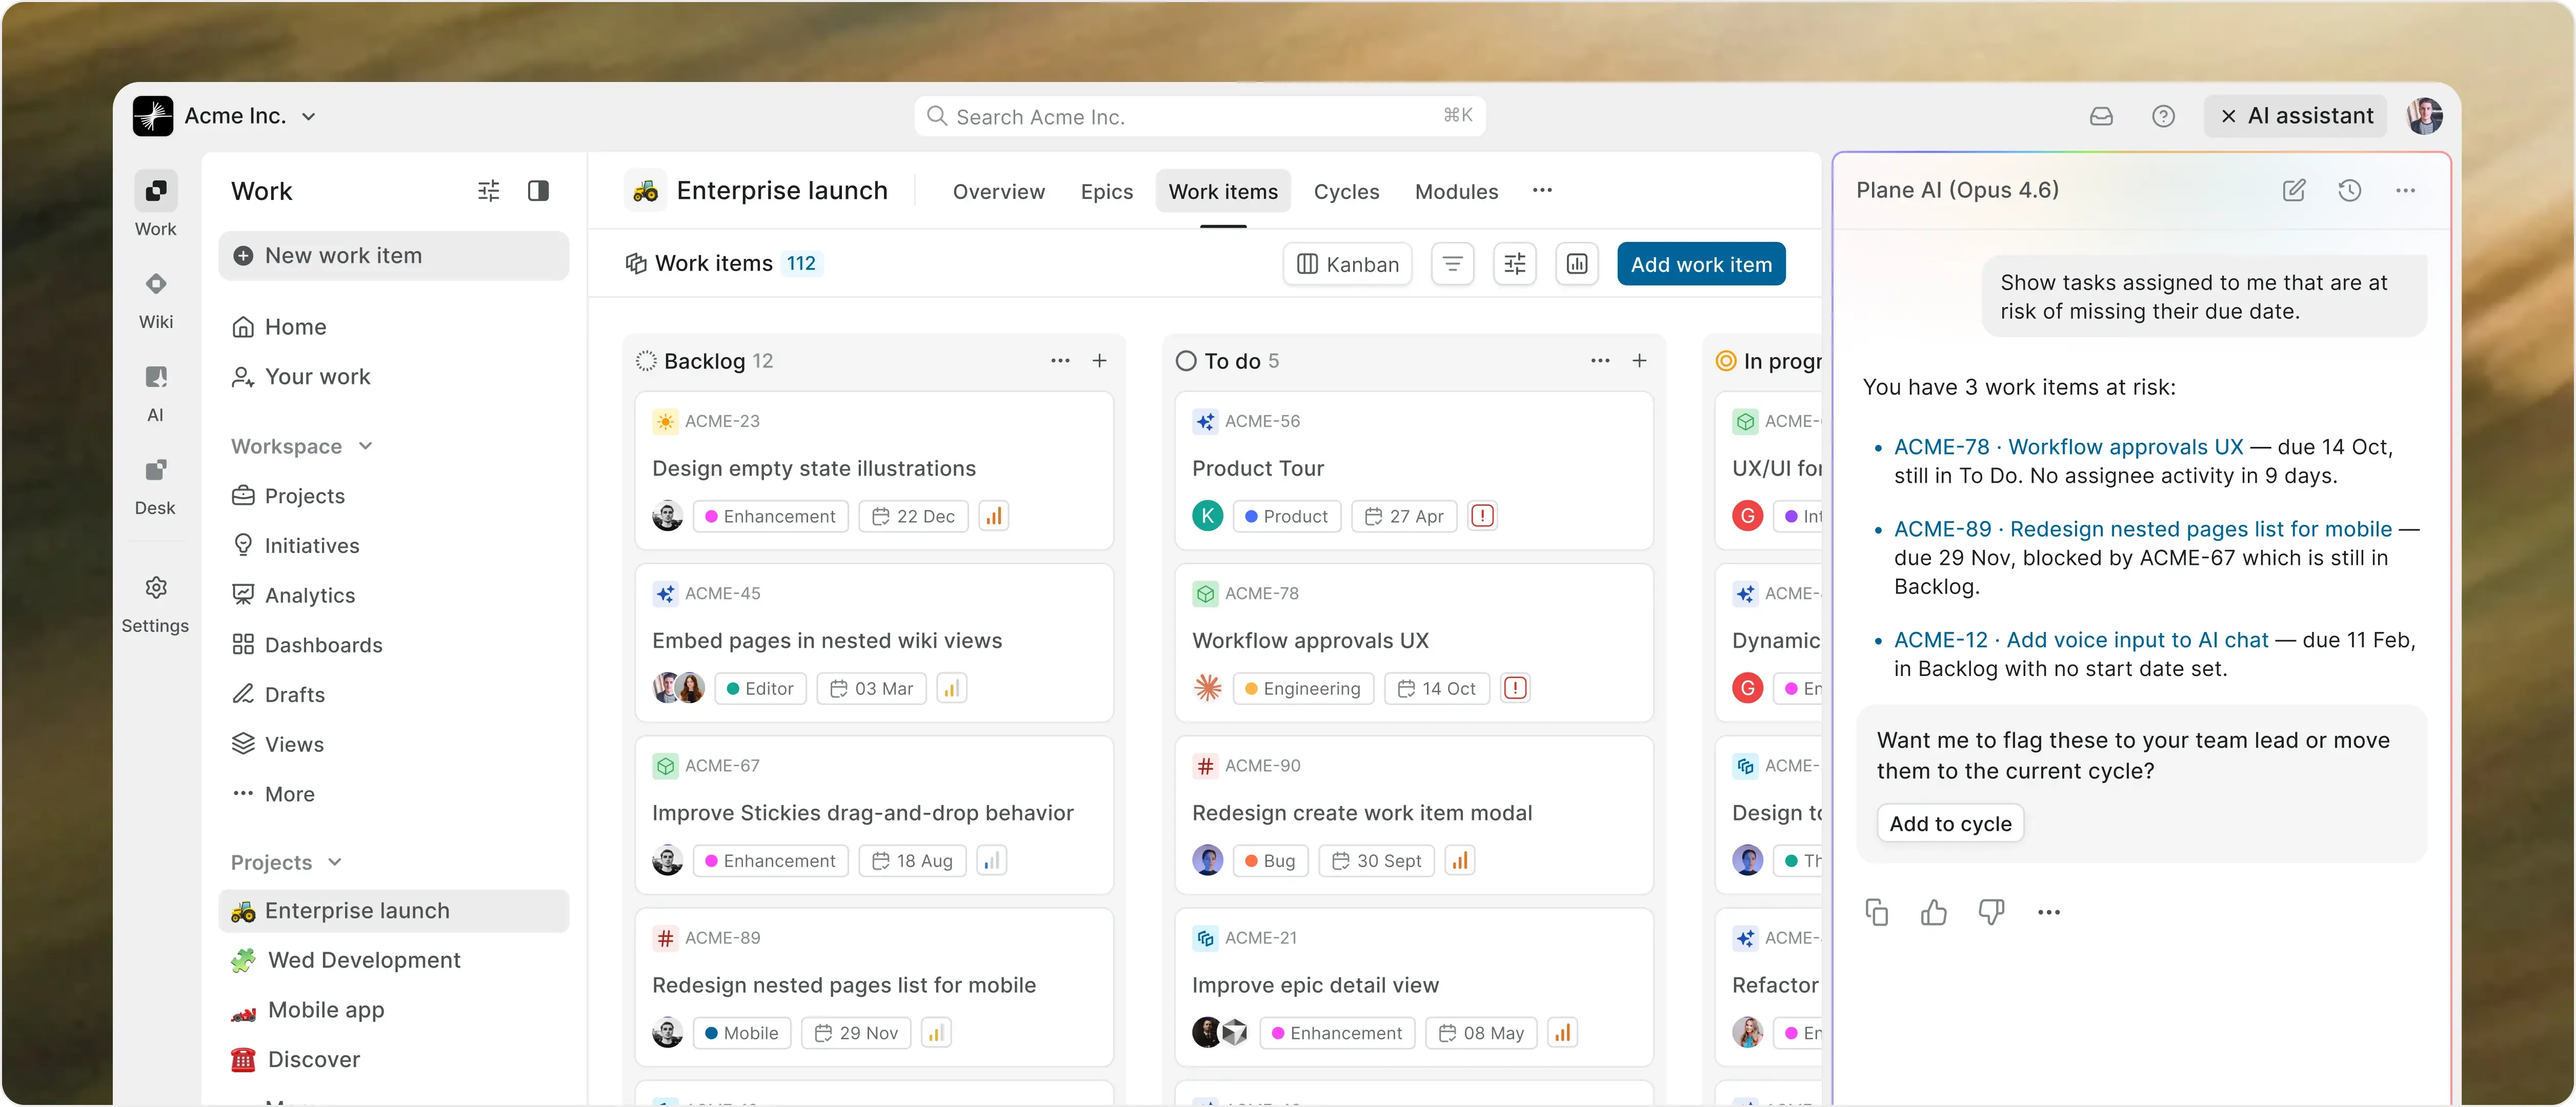Open Work sidebar preferences sliders icon

[488, 190]
